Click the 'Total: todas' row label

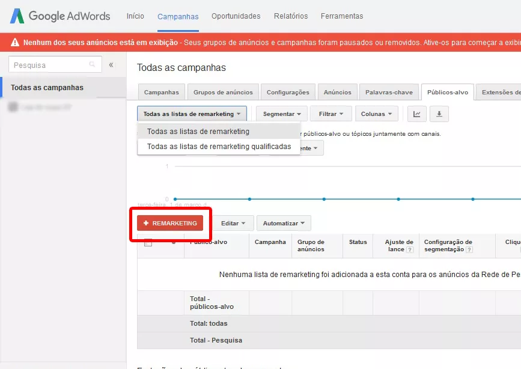[x=209, y=323]
